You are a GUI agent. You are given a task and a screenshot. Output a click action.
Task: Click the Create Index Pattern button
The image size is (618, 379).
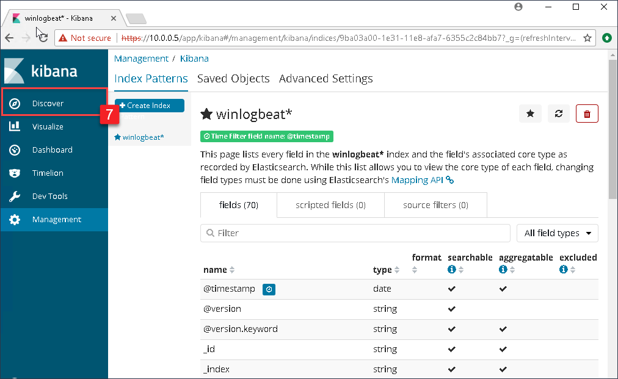pyautogui.click(x=150, y=106)
